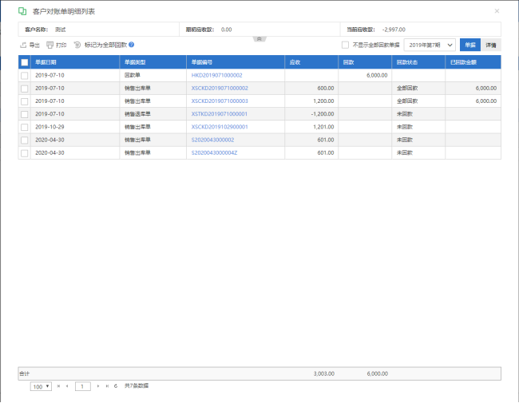Go to the next page

point(98,386)
